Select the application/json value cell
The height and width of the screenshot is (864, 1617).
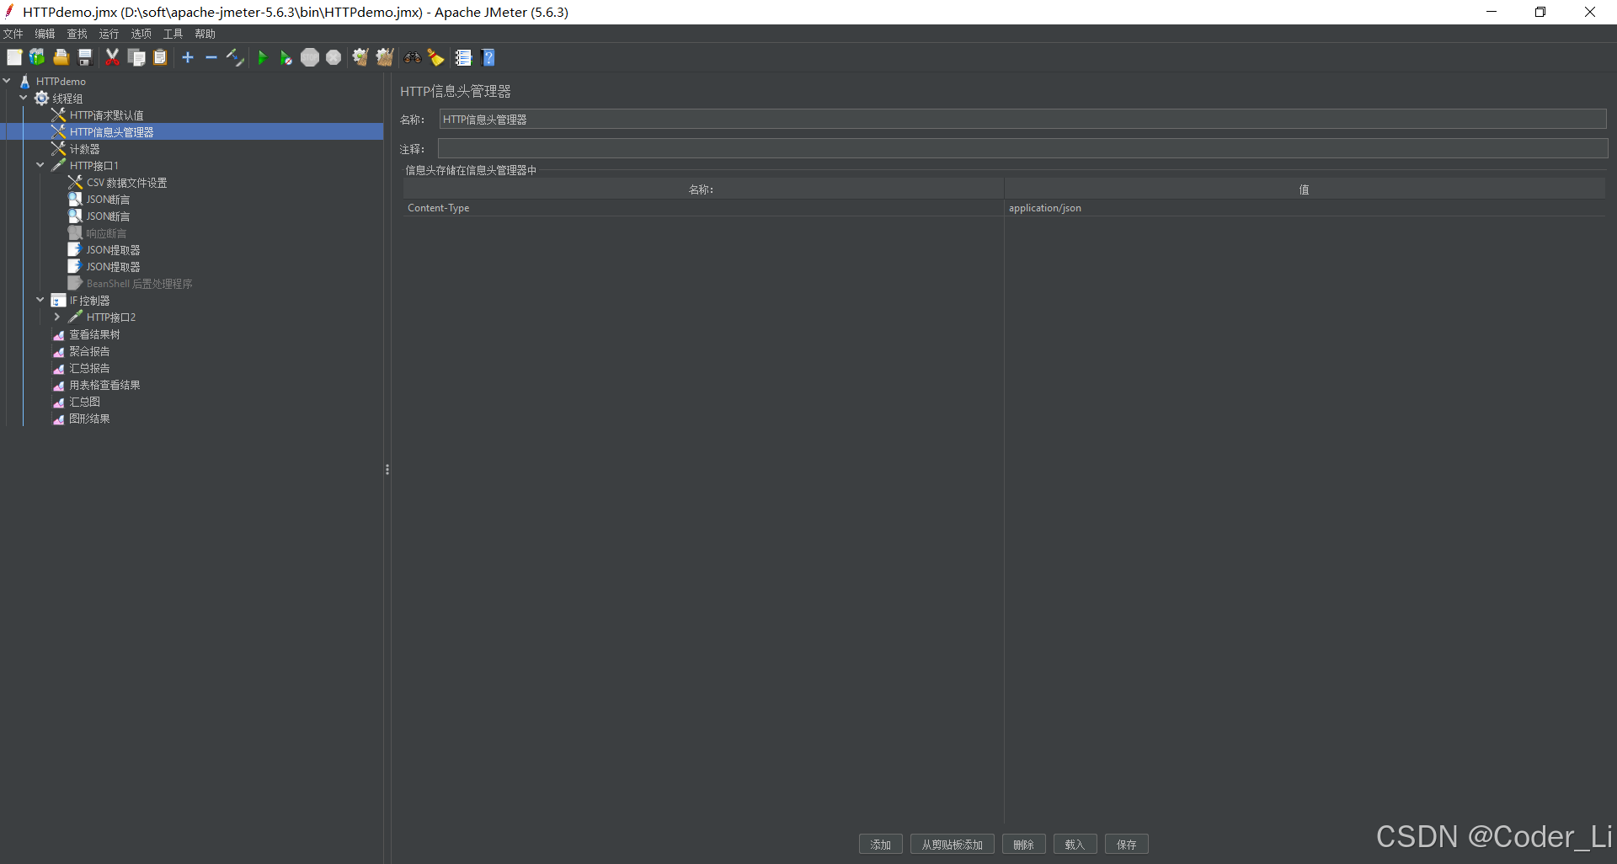point(1305,208)
